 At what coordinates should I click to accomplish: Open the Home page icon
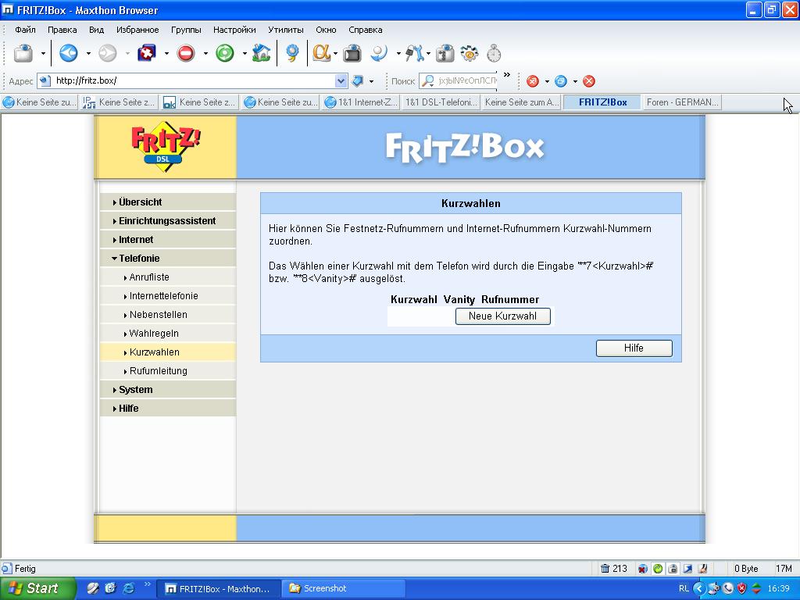(x=261, y=53)
